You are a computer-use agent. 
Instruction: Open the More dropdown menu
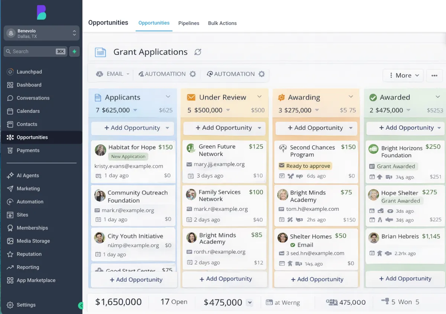click(x=403, y=75)
